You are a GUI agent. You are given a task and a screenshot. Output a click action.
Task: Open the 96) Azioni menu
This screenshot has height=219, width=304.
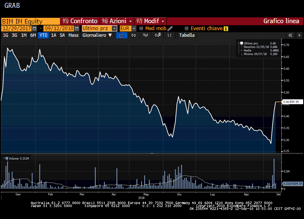pyautogui.click(x=117, y=21)
